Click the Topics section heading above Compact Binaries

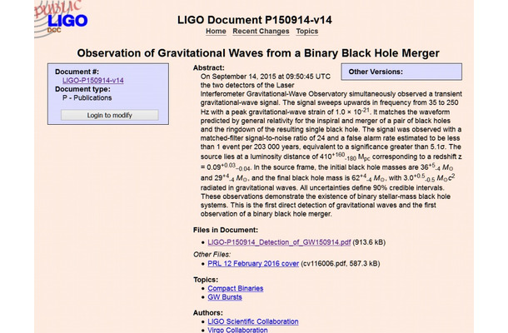[206, 280]
